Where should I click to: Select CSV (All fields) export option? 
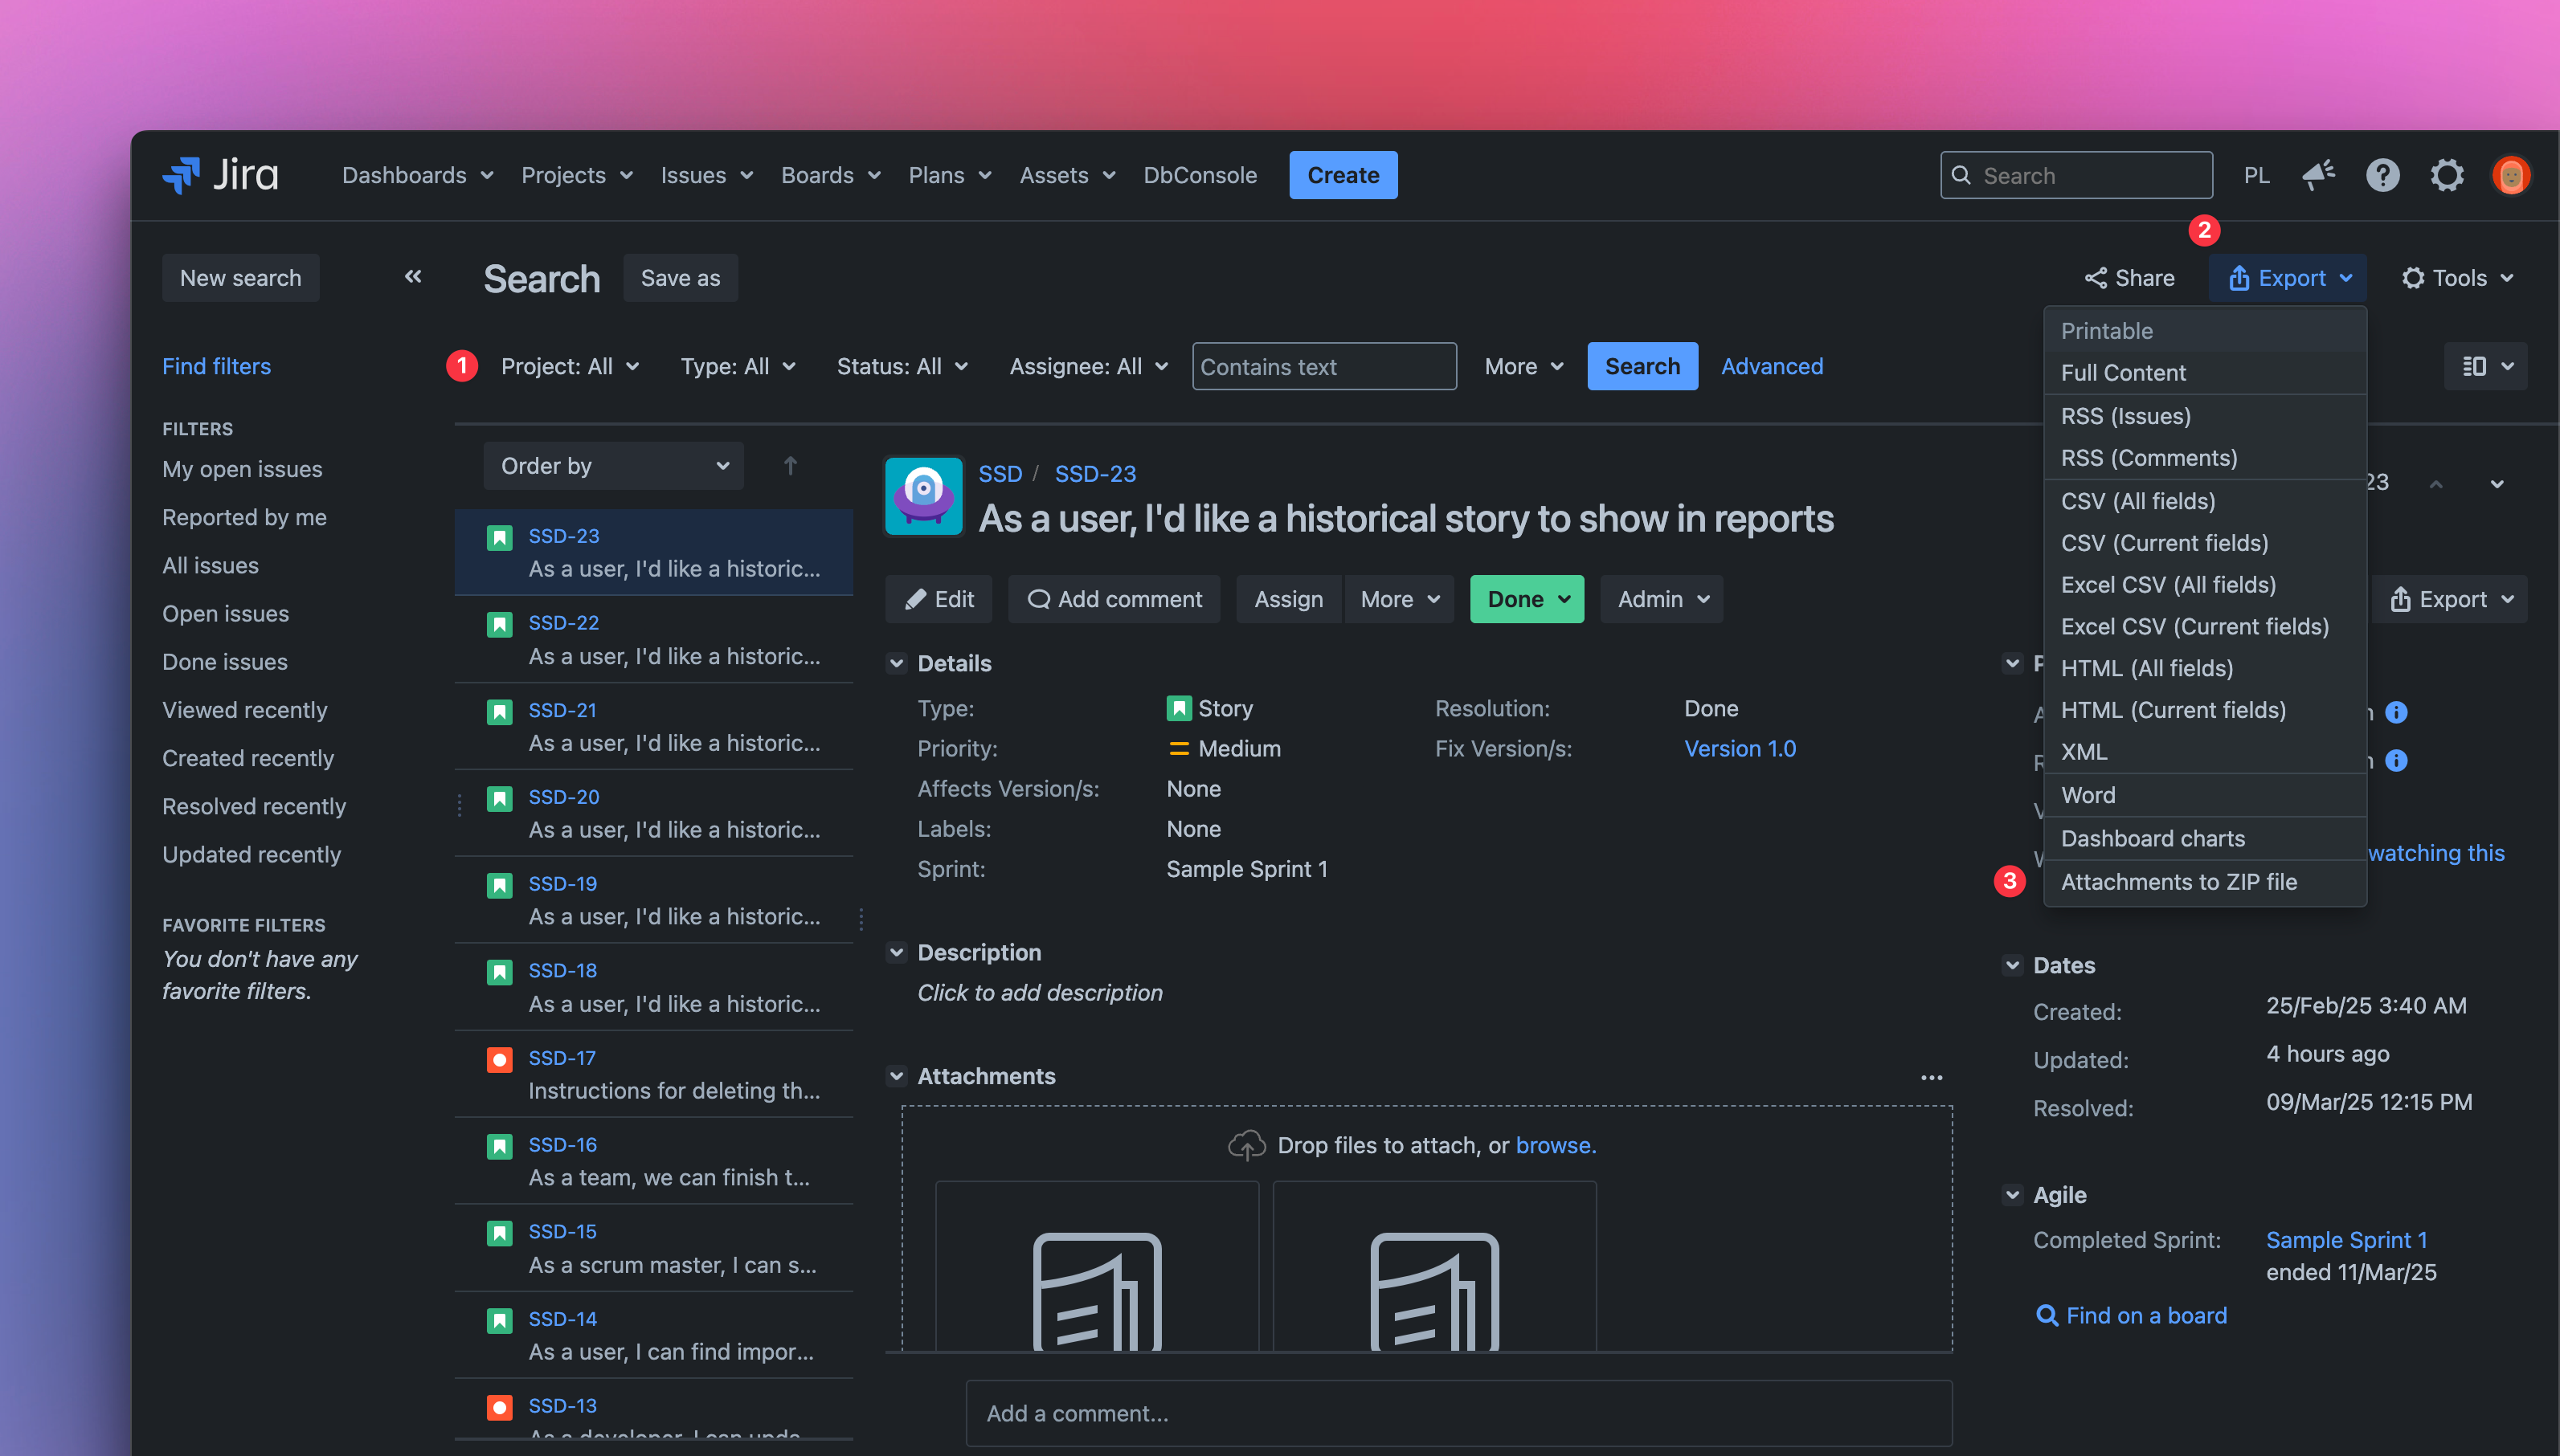(x=2138, y=500)
